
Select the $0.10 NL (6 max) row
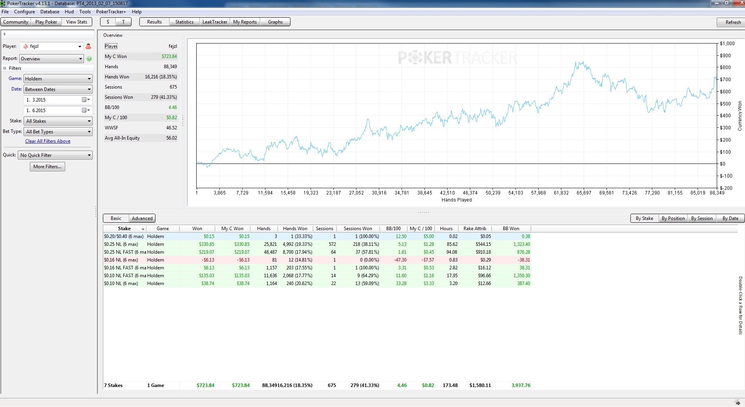click(317, 283)
